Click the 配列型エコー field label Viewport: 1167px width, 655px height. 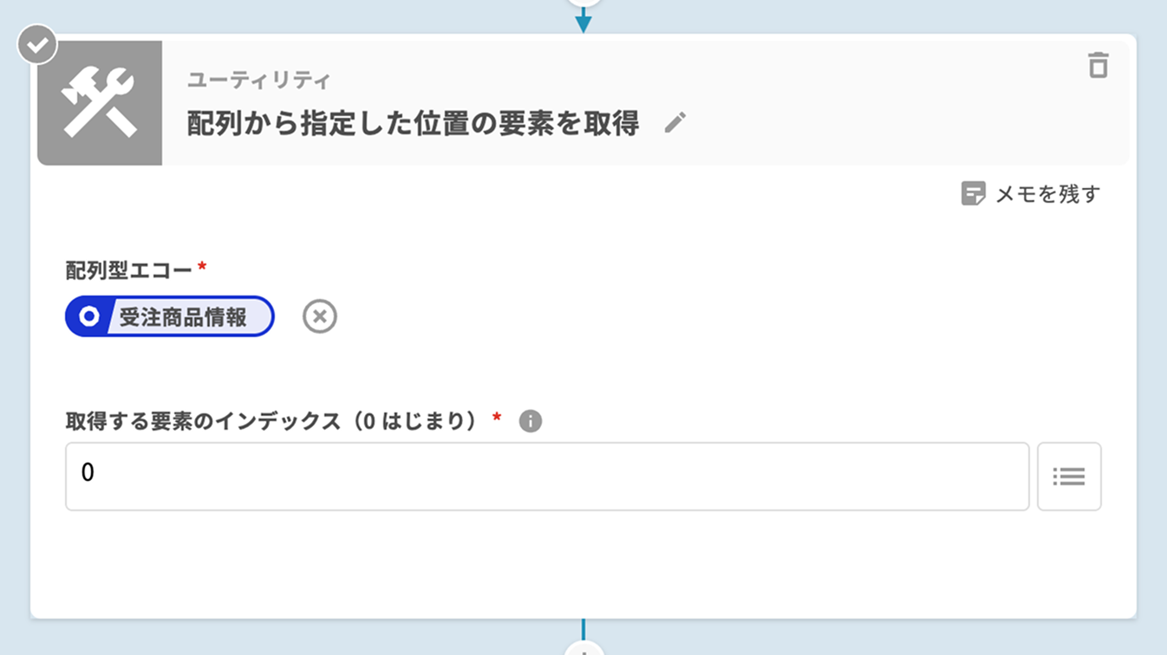tap(129, 270)
